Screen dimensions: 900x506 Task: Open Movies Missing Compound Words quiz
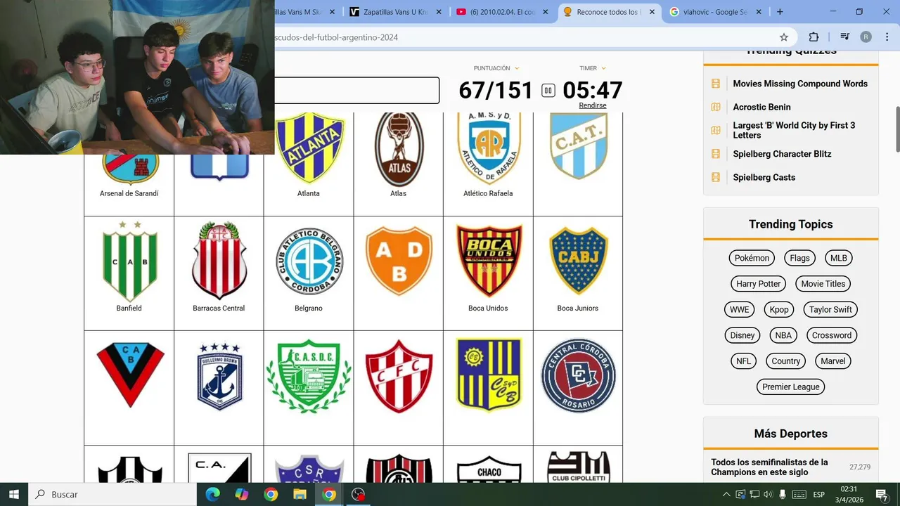[x=800, y=84]
